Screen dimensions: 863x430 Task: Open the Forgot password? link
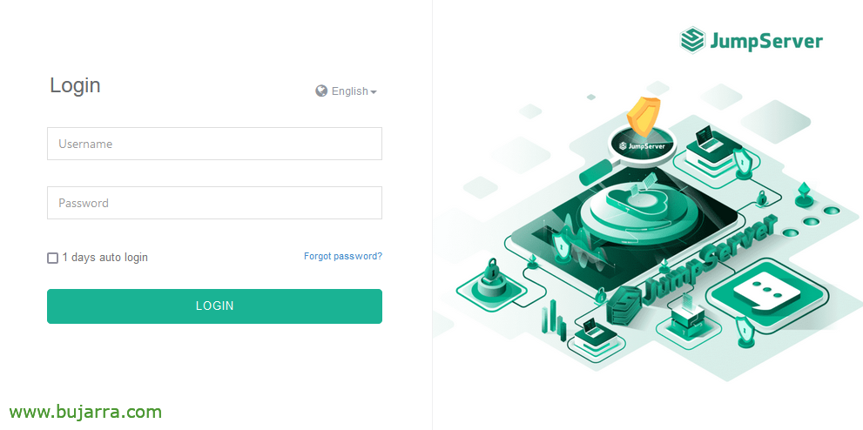click(343, 256)
